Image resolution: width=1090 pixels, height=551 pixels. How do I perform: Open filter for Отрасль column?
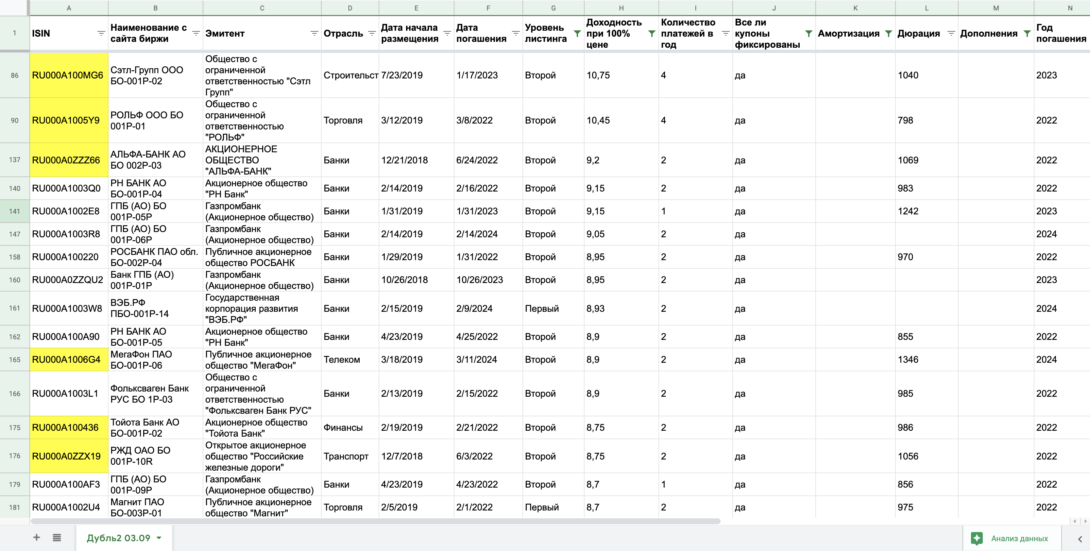click(372, 33)
